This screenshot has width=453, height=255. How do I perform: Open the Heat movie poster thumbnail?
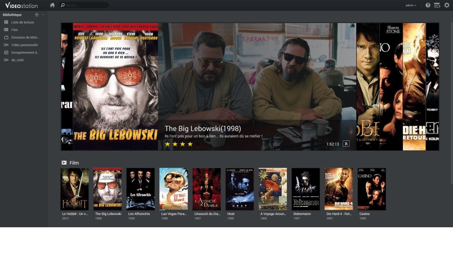(239, 189)
